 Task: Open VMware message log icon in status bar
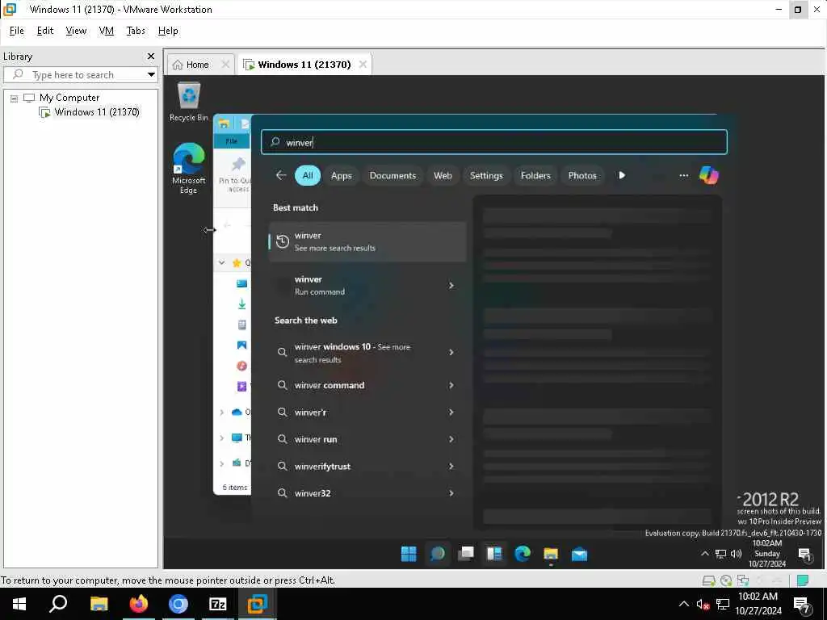[x=803, y=580]
